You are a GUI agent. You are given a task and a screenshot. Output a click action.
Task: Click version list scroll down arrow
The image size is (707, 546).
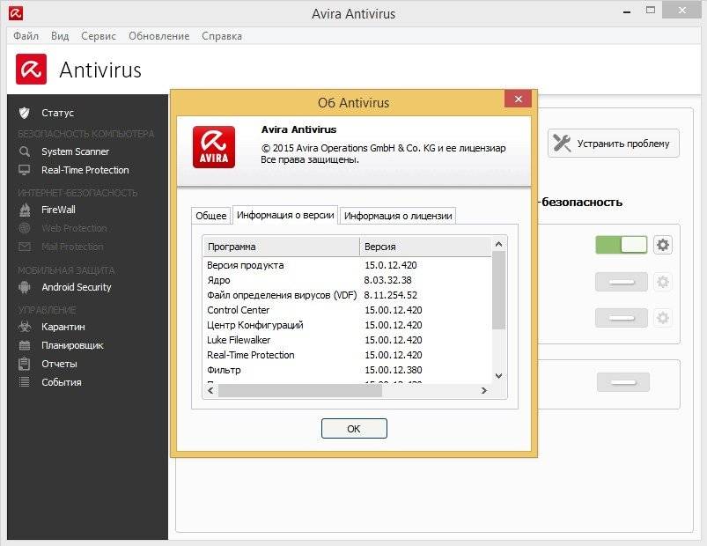498,375
